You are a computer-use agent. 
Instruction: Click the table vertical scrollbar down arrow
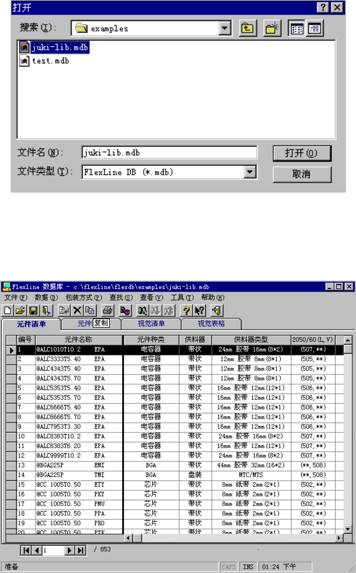tap(348, 529)
